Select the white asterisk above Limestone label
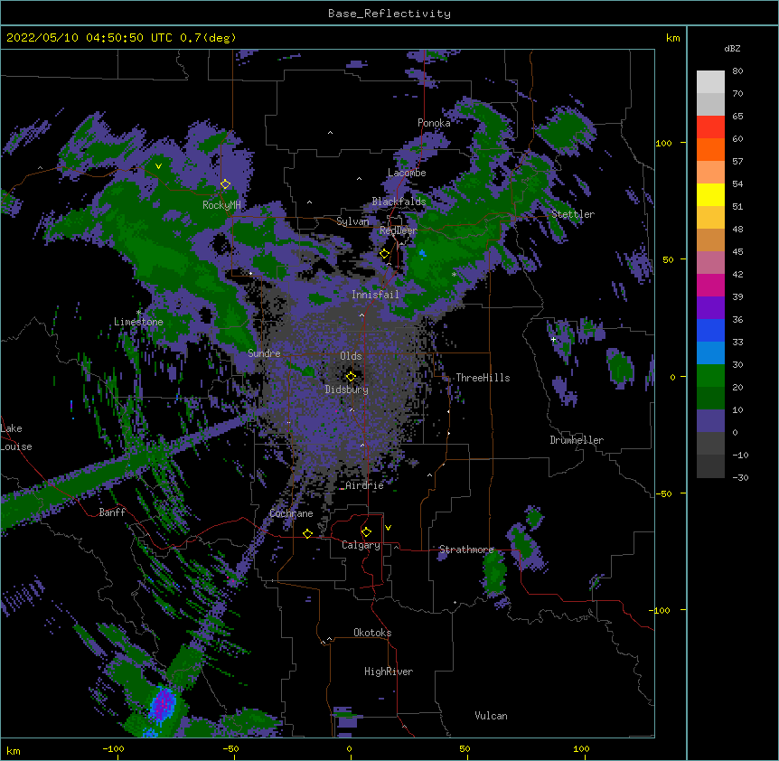779x761 pixels. coord(138,313)
